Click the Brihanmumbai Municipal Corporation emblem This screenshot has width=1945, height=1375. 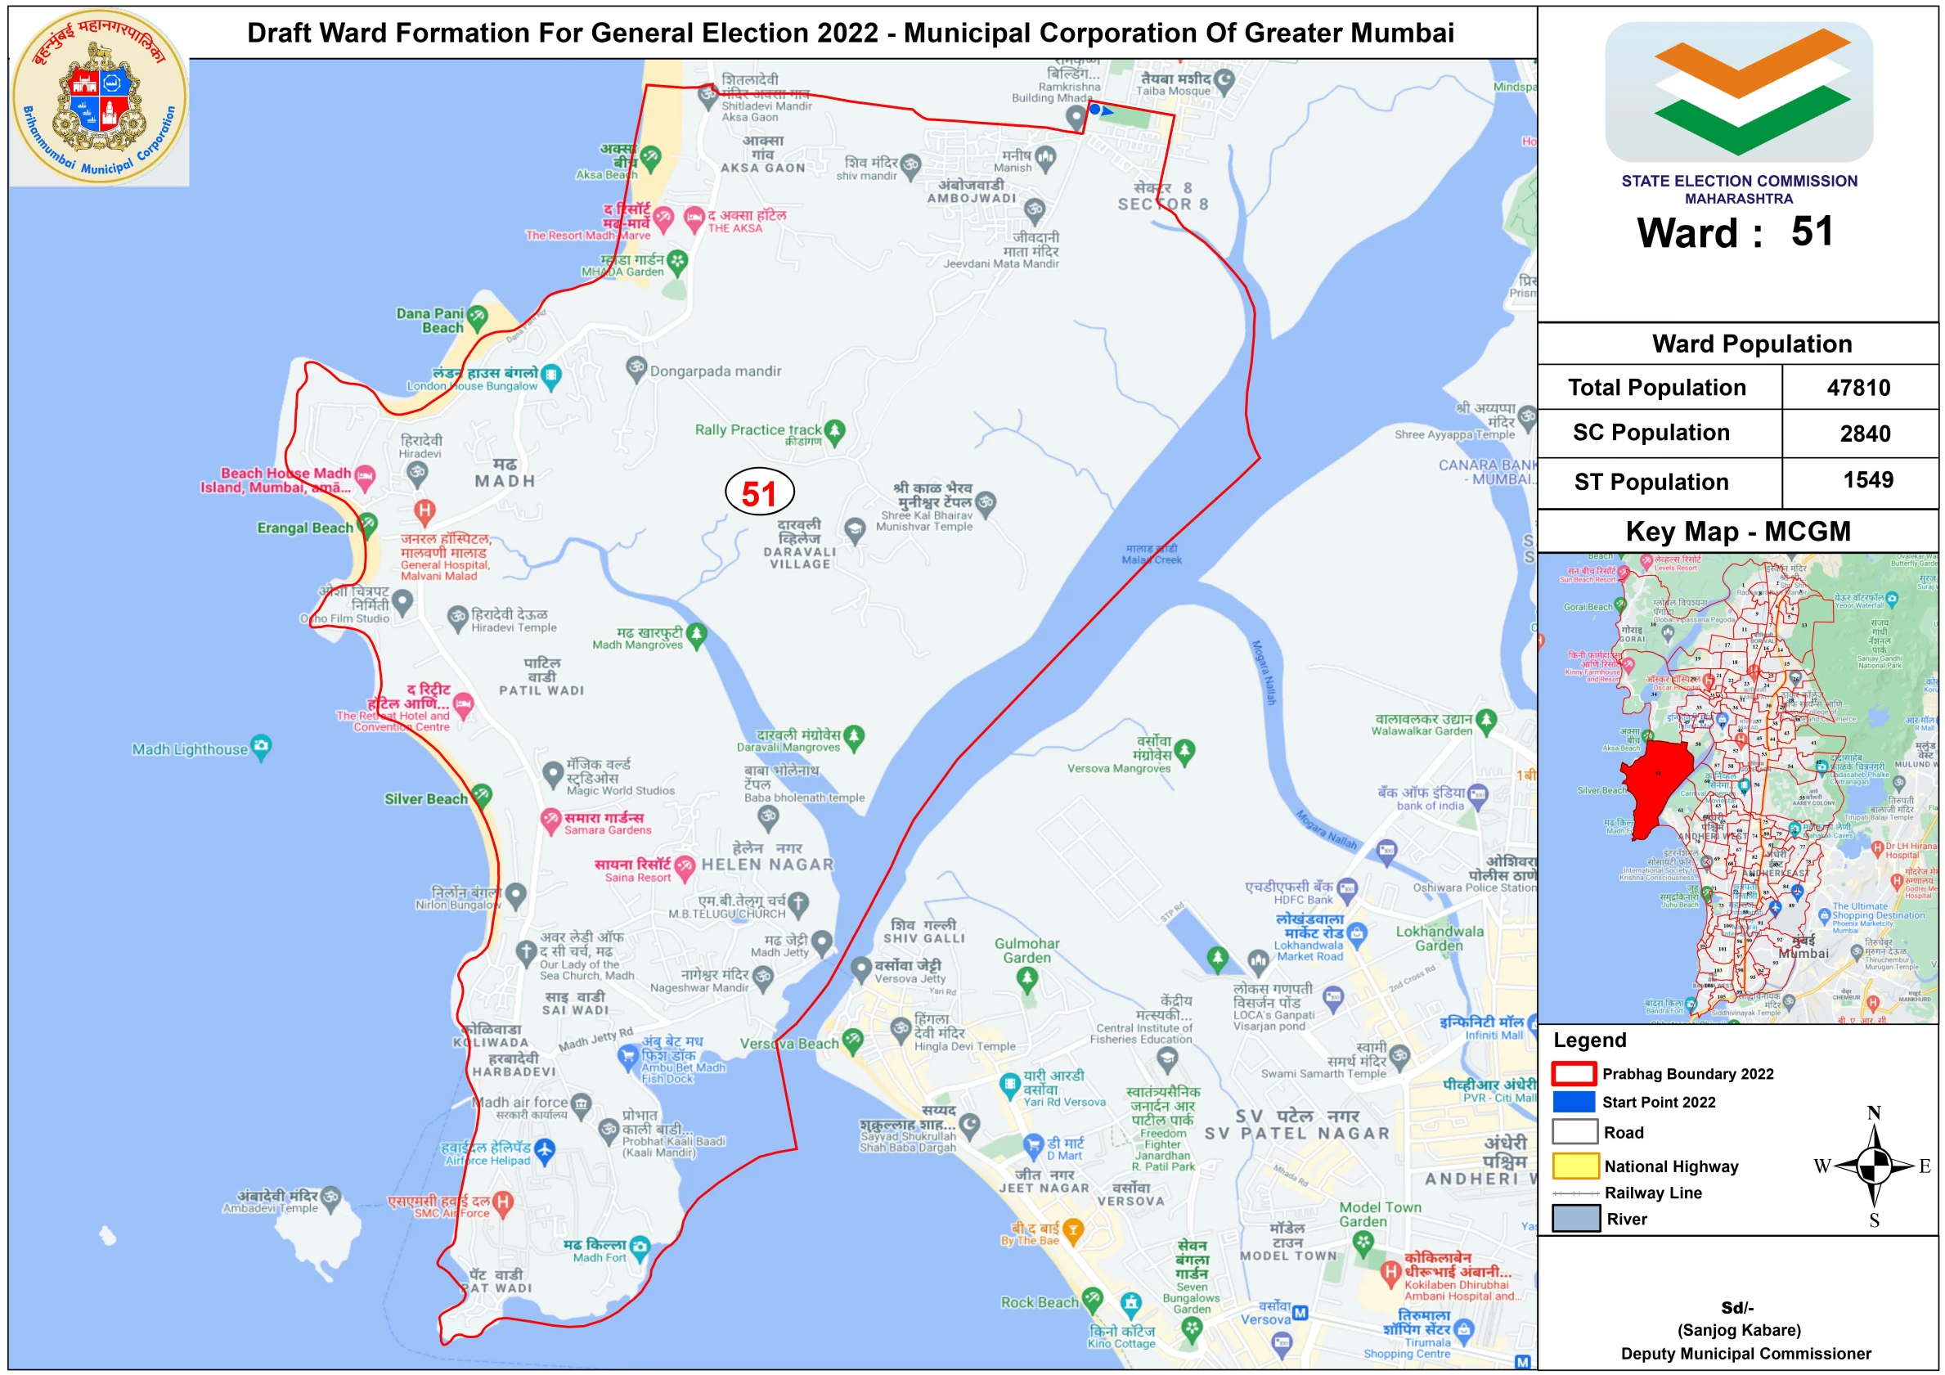pos(100,97)
